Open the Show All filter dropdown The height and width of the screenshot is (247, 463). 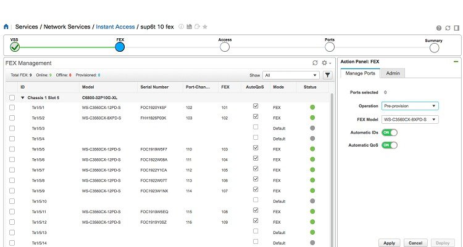291,75
